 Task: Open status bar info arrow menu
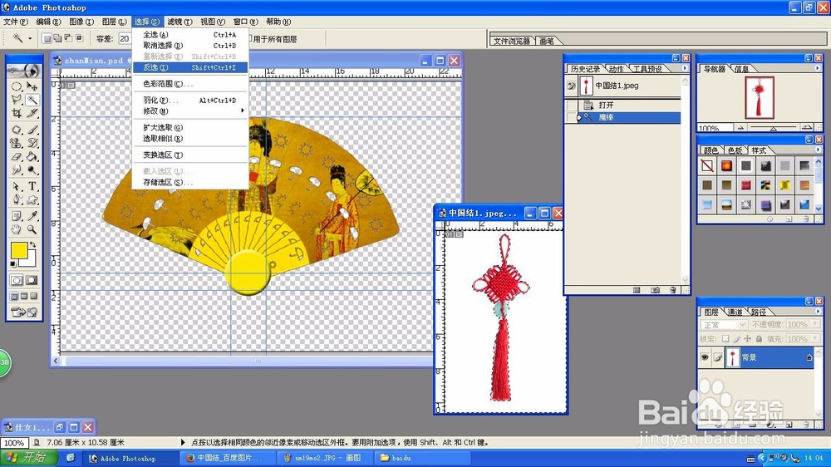tap(183, 442)
